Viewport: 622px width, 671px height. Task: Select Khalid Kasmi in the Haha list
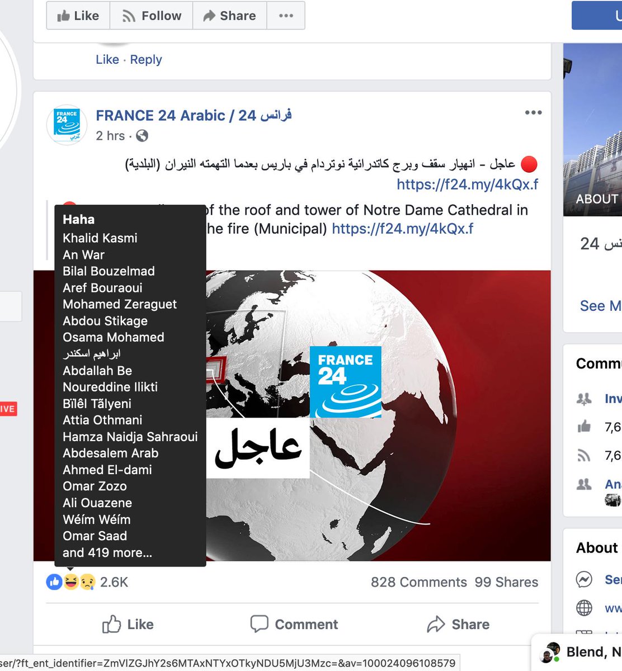click(100, 238)
